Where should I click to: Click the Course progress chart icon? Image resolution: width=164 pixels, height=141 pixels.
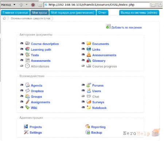coord(89,66)
